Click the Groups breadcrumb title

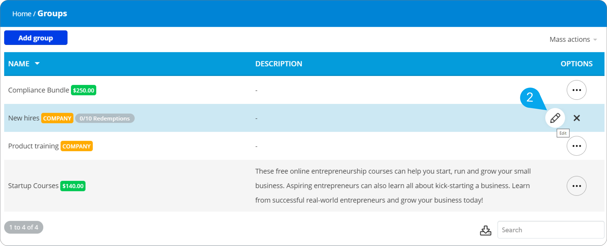pyautogui.click(x=52, y=13)
